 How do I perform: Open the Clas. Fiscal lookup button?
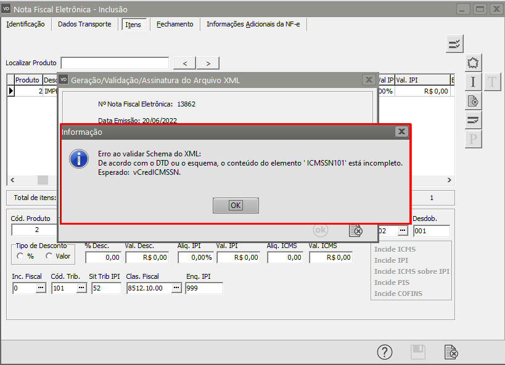pos(176,288)
